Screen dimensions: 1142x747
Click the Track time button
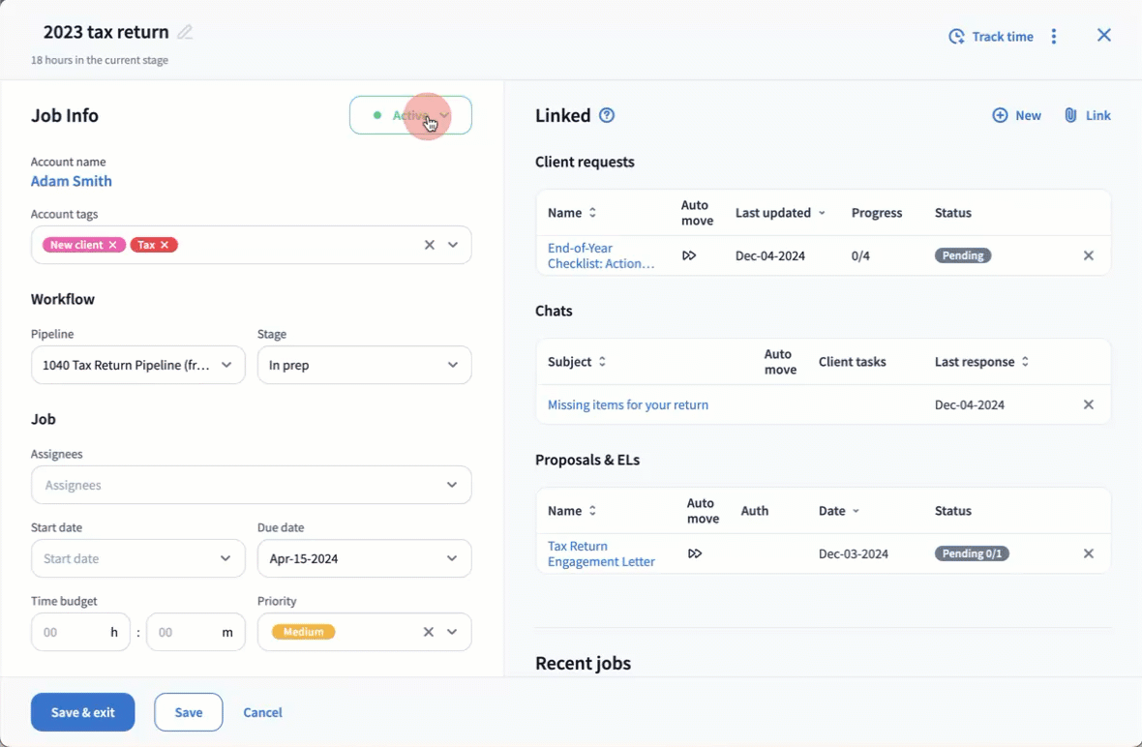[991, 37]
